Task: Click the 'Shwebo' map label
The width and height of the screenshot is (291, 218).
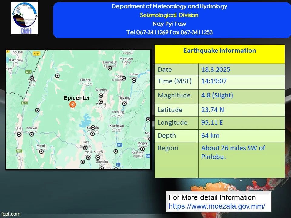Action: coord(102,162)
